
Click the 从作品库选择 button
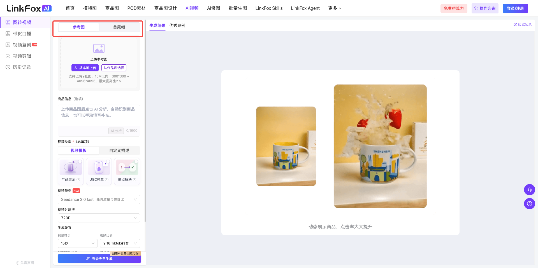[114, 68]
